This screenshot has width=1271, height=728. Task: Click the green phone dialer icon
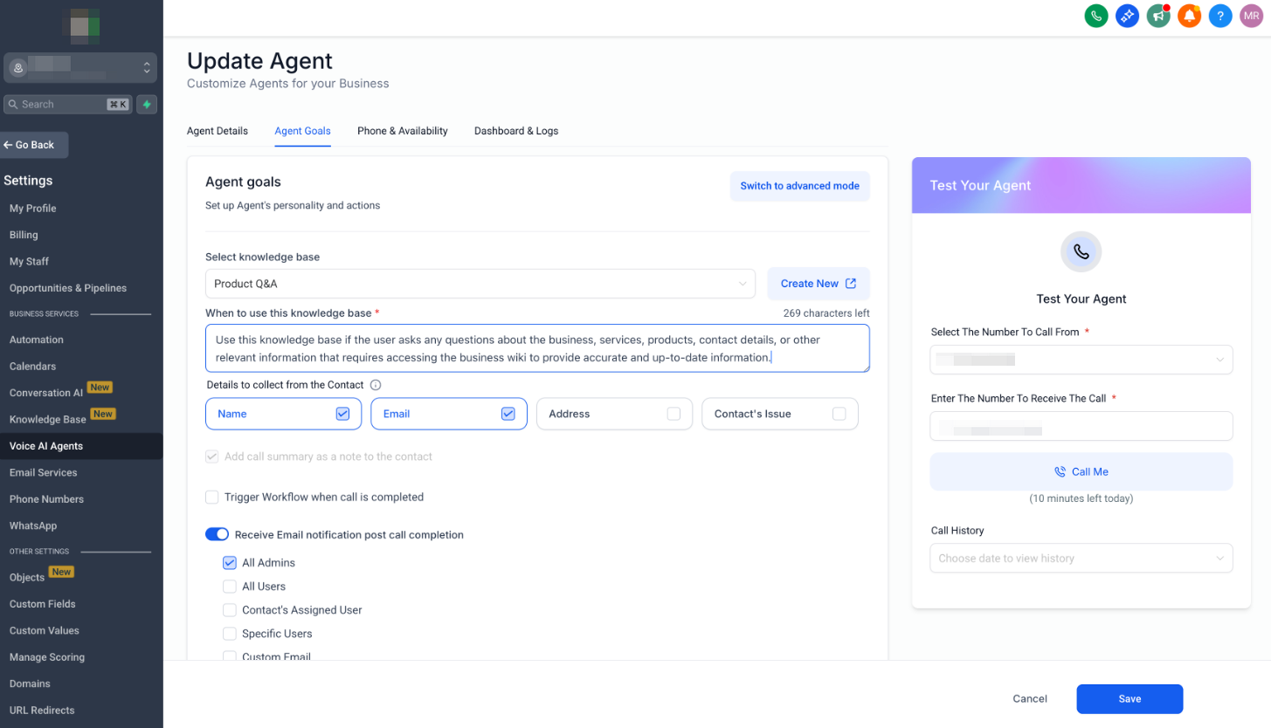(1096, 16)
